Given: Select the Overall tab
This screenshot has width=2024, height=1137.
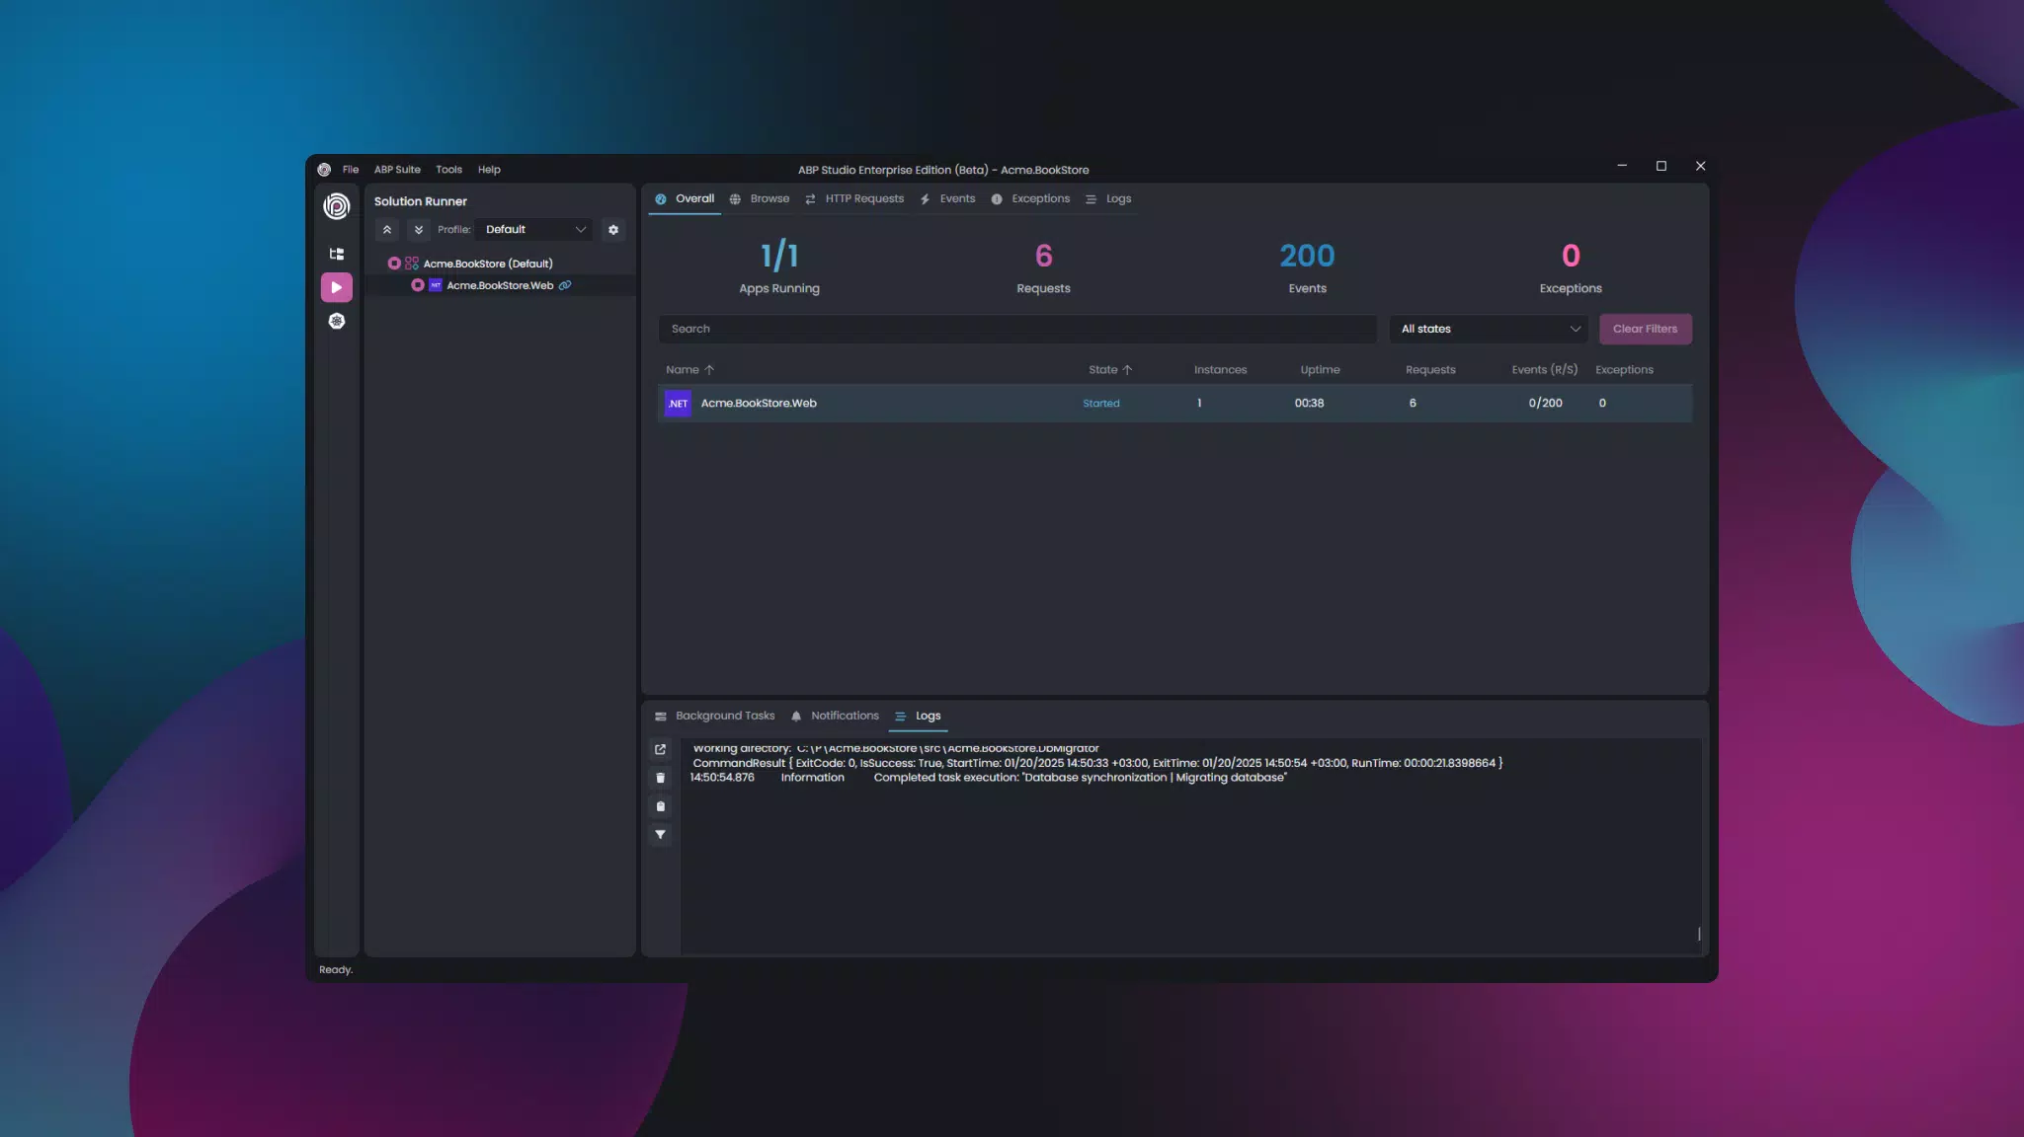Looking at the screenshot, I should point(685,199).
